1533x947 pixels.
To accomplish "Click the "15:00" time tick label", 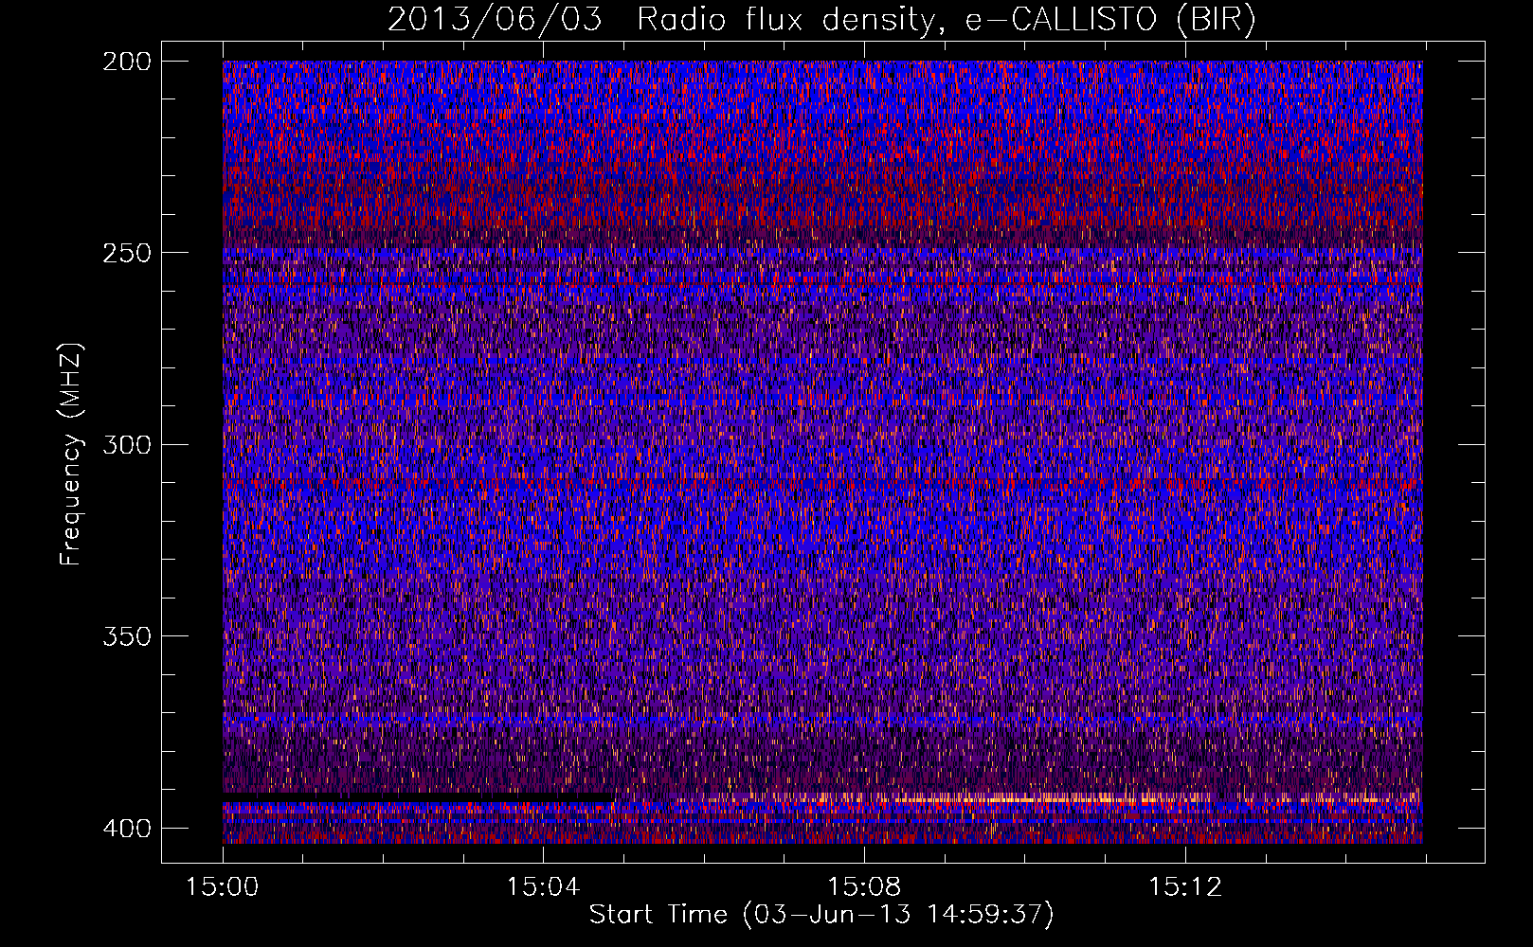I will [x=223, y=887].
